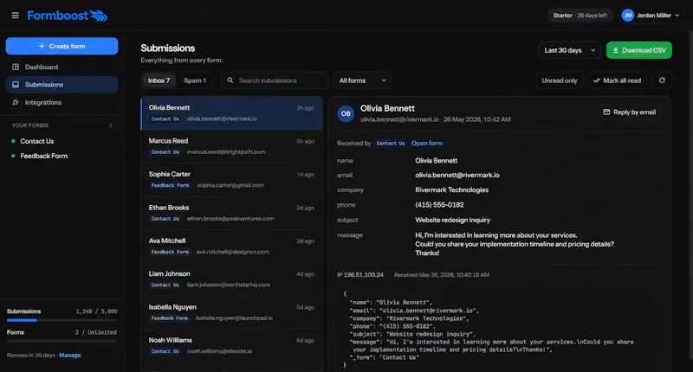Click marcus.reed@brightpath.com email text
The width and height of the screenshot is (693, 372).
(226, 151)
